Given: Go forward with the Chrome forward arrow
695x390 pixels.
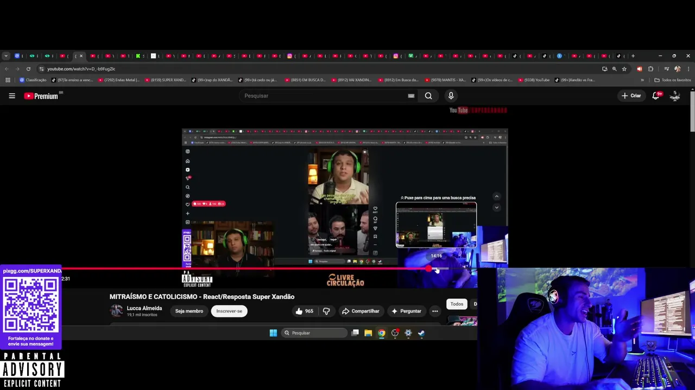Looking at the screenshot, I should (x=17, y=69).
